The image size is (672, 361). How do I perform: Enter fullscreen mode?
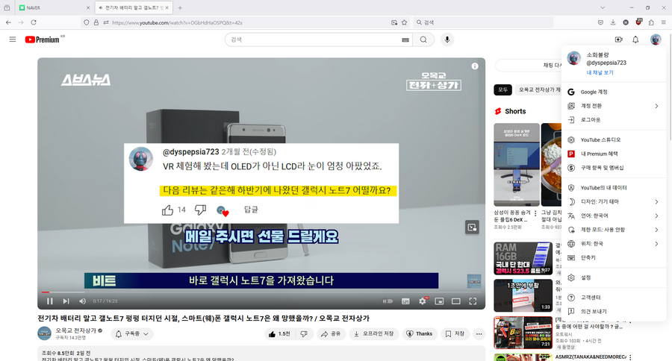[473, 301]
